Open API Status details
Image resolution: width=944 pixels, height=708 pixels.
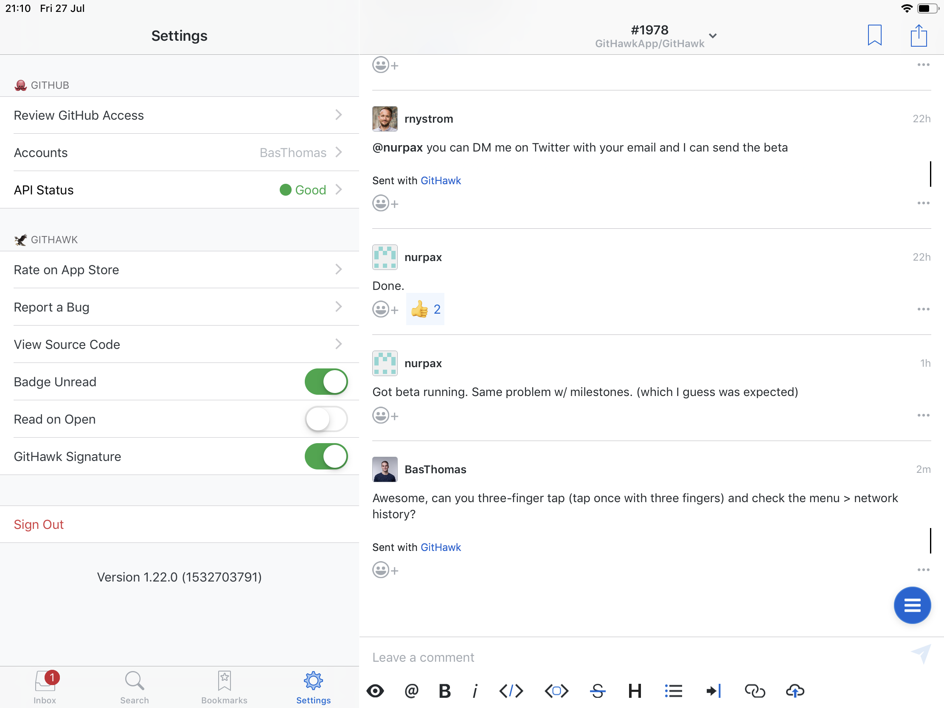click(179, 190)
